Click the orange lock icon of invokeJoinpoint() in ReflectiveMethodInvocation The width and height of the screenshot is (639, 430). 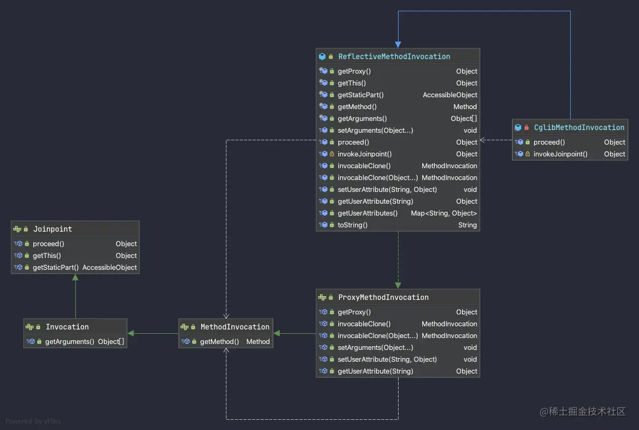click(332, 154)
